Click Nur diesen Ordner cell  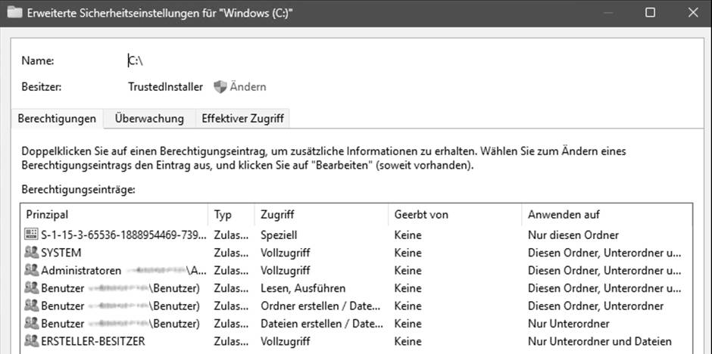[573, 234]
